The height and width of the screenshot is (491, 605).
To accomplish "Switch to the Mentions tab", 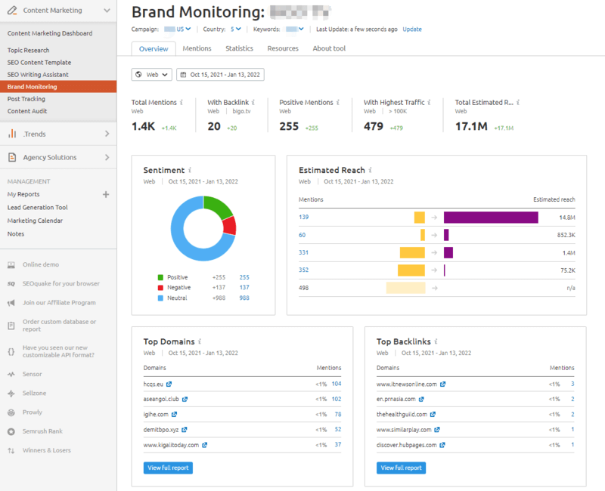I will pyautogui.click(x=197, y=48).
